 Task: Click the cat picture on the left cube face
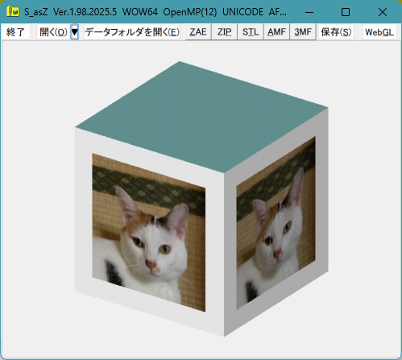pos(149,233)
